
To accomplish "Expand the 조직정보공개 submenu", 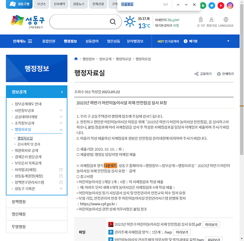I will pyautogui.click(x=61, y=123).
